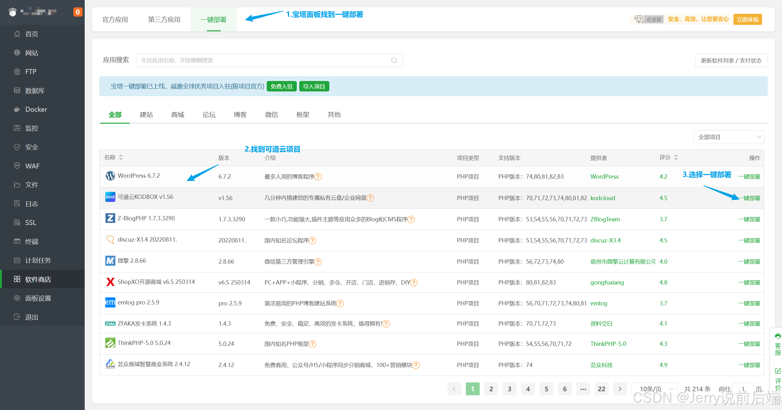Viewport: 782px width, 410px height.
Task: Click the orange notification badge showing 0
Action: tap(78, 12)
